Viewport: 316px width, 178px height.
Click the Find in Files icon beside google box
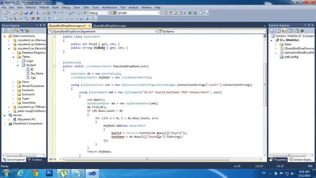click(x=114, y=13)
